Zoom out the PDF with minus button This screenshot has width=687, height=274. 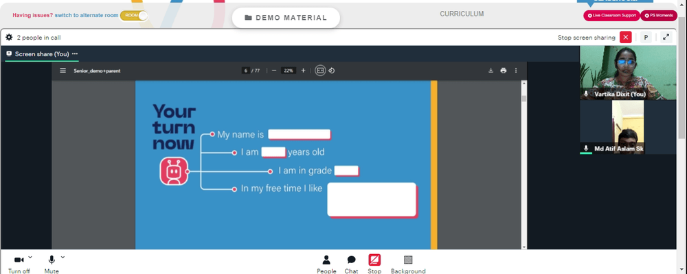pyautogui.click(x=274, y=71)
